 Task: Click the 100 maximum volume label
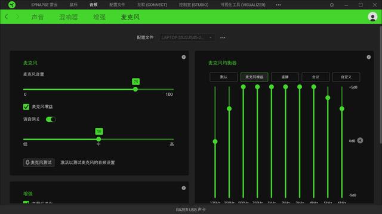point(169,95)
